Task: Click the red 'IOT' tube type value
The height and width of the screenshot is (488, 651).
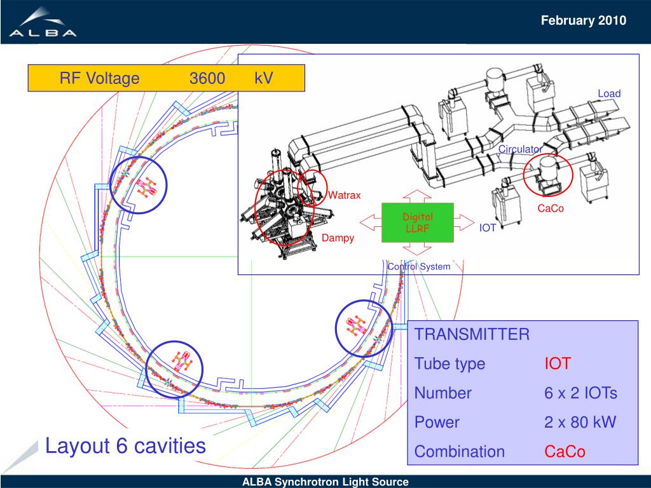Action: click(558, 363)
